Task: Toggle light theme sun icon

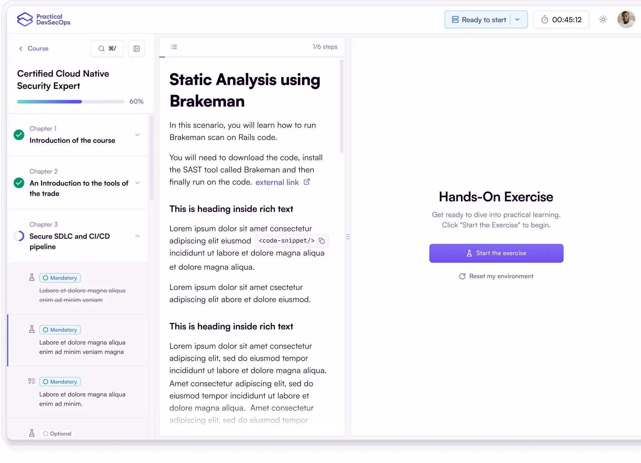Action: (603, 19)
